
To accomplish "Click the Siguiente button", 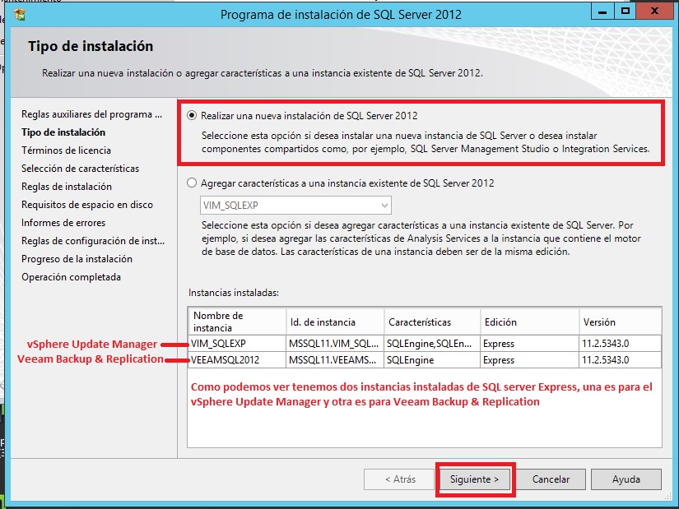I will click(475, 479).
